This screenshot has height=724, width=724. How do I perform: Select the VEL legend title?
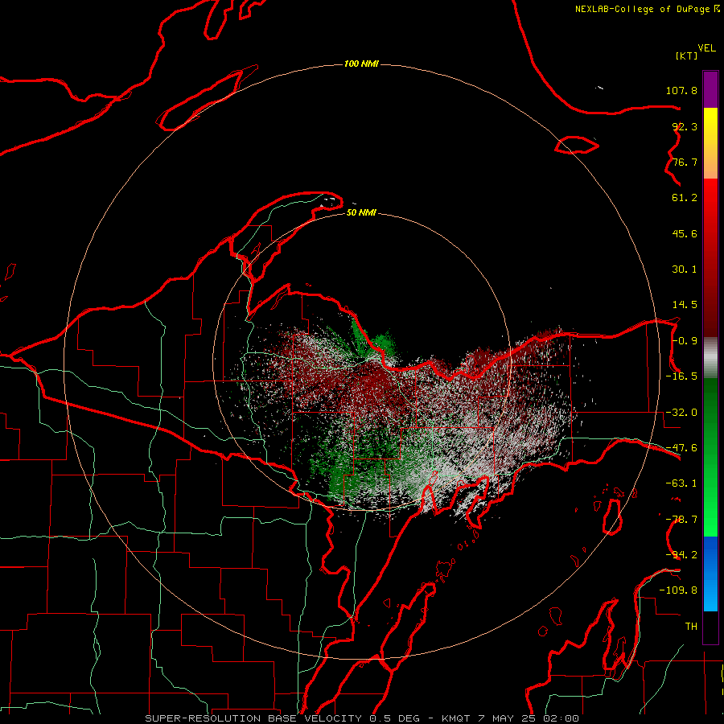706,48
